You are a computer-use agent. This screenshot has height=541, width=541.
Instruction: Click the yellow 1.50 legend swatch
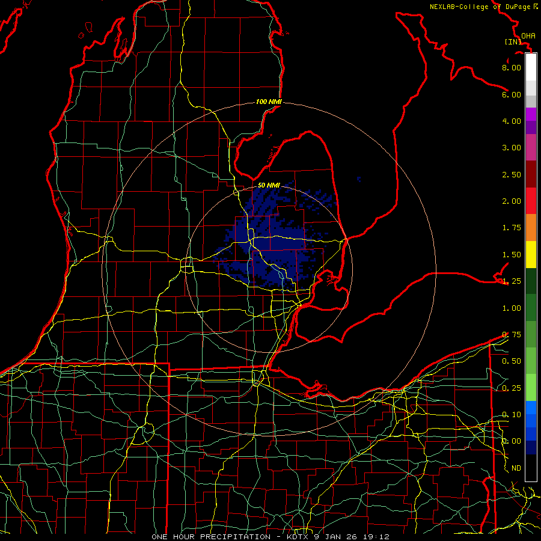531,254
